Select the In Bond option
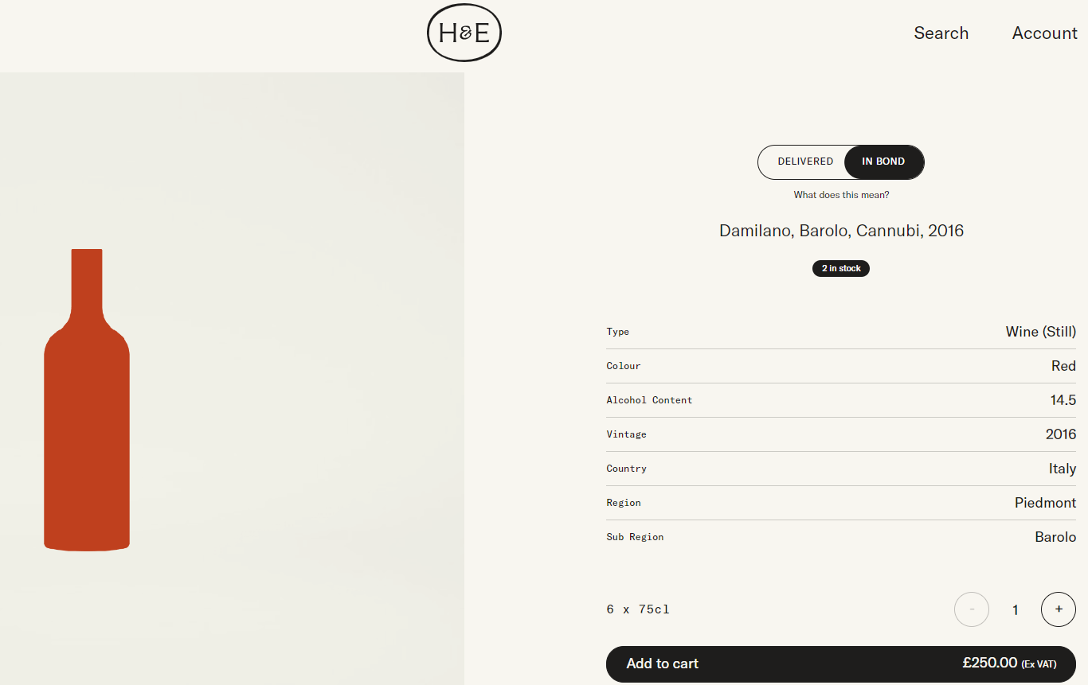 coord(883,162)
